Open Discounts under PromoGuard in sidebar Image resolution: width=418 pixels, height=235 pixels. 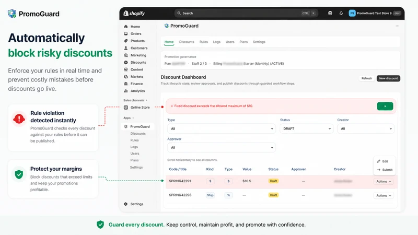click(138, 134)
